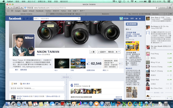Open the Safari share button
The width and height of the screenshot is (173, 108).
point(17,8)
